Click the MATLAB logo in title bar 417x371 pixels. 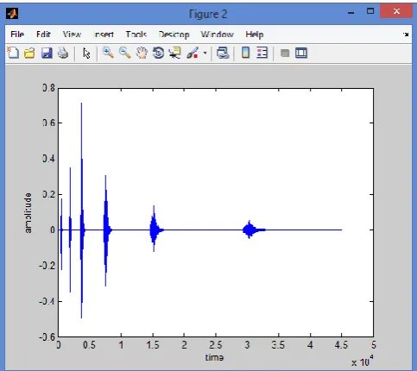point(12,13)
